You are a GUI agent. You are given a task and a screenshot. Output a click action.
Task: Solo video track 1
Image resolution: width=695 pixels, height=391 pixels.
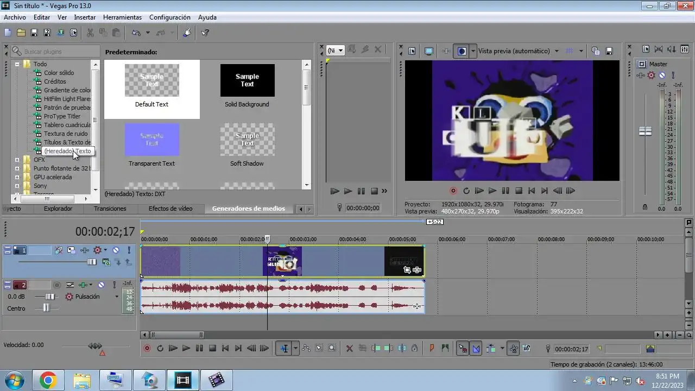(129, 250)
